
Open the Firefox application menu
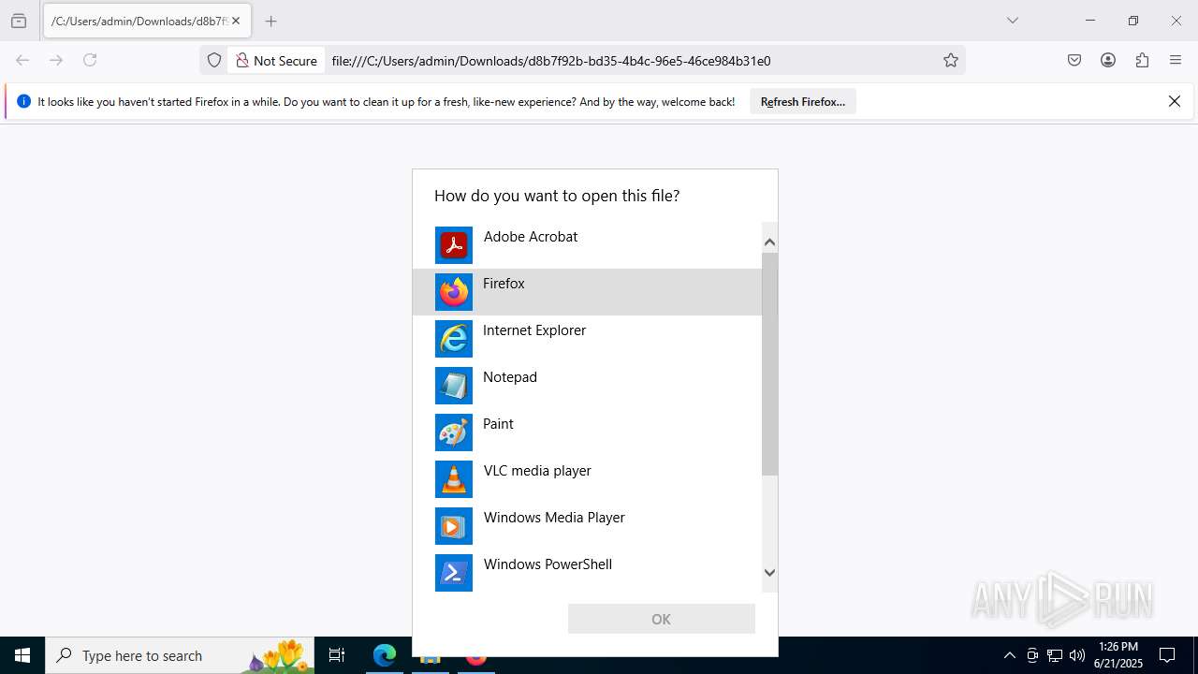click(x=1176, y=60)
